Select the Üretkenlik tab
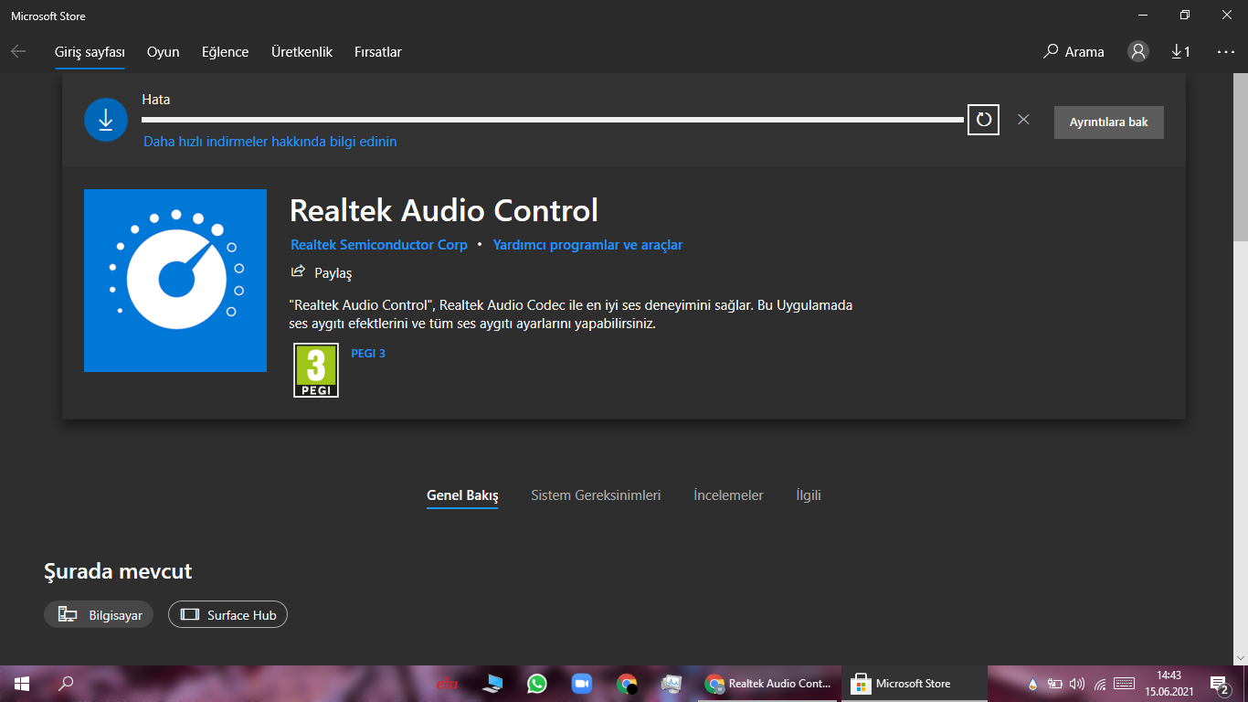This screenshot has height=702, width=1248. (x=301, y=52)
